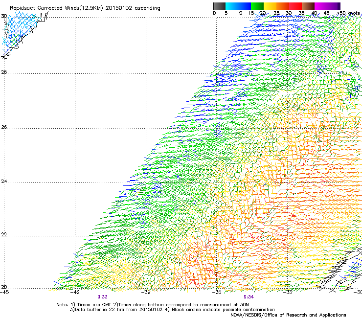Click the '-36' longitude axis label
The image size is (362, 318).
217,292
